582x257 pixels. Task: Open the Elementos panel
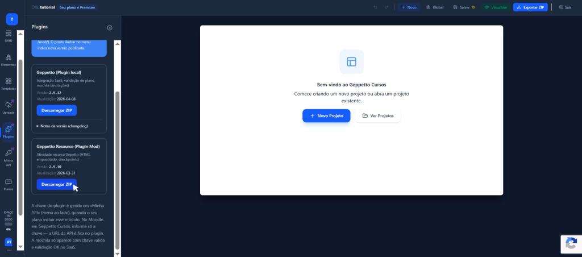coord(9,60)
